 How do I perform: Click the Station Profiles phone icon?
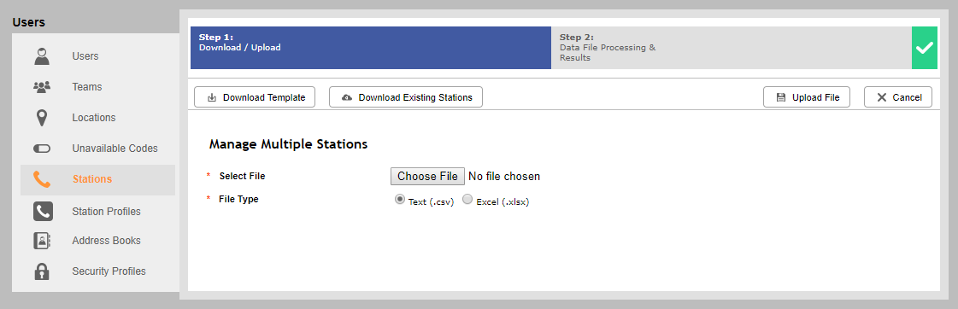[42, 212]
